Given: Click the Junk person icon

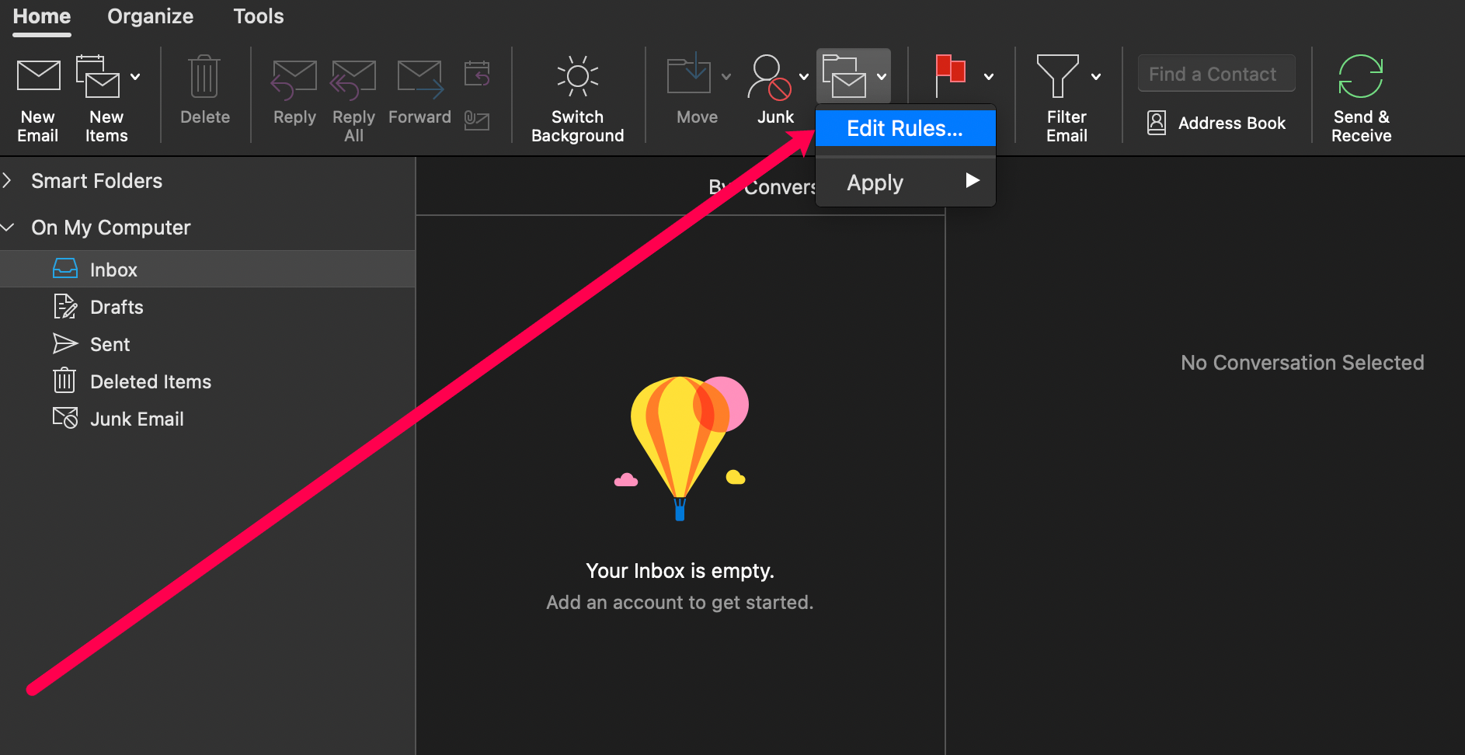Looking at the screenshot, I should click(x=769, y=77).
